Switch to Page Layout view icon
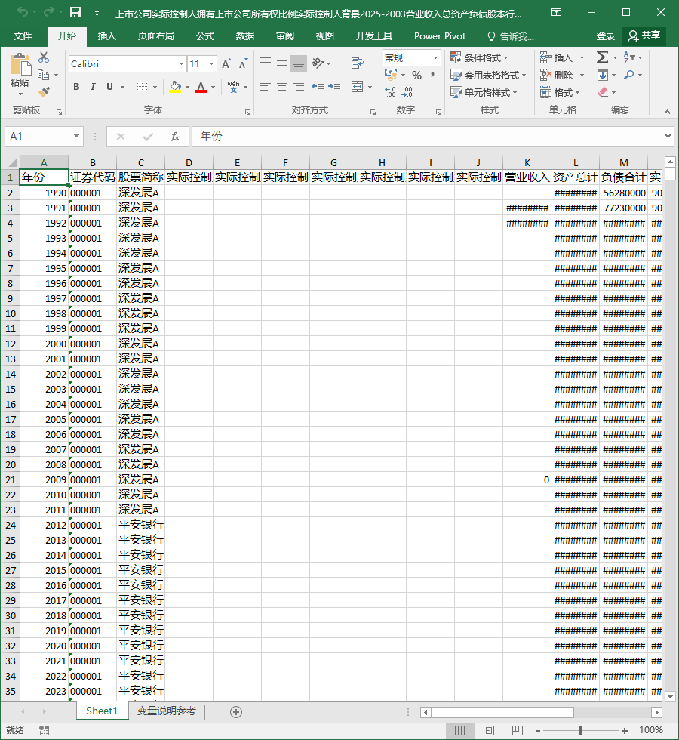679x740 pixels. tap(489, 731)
